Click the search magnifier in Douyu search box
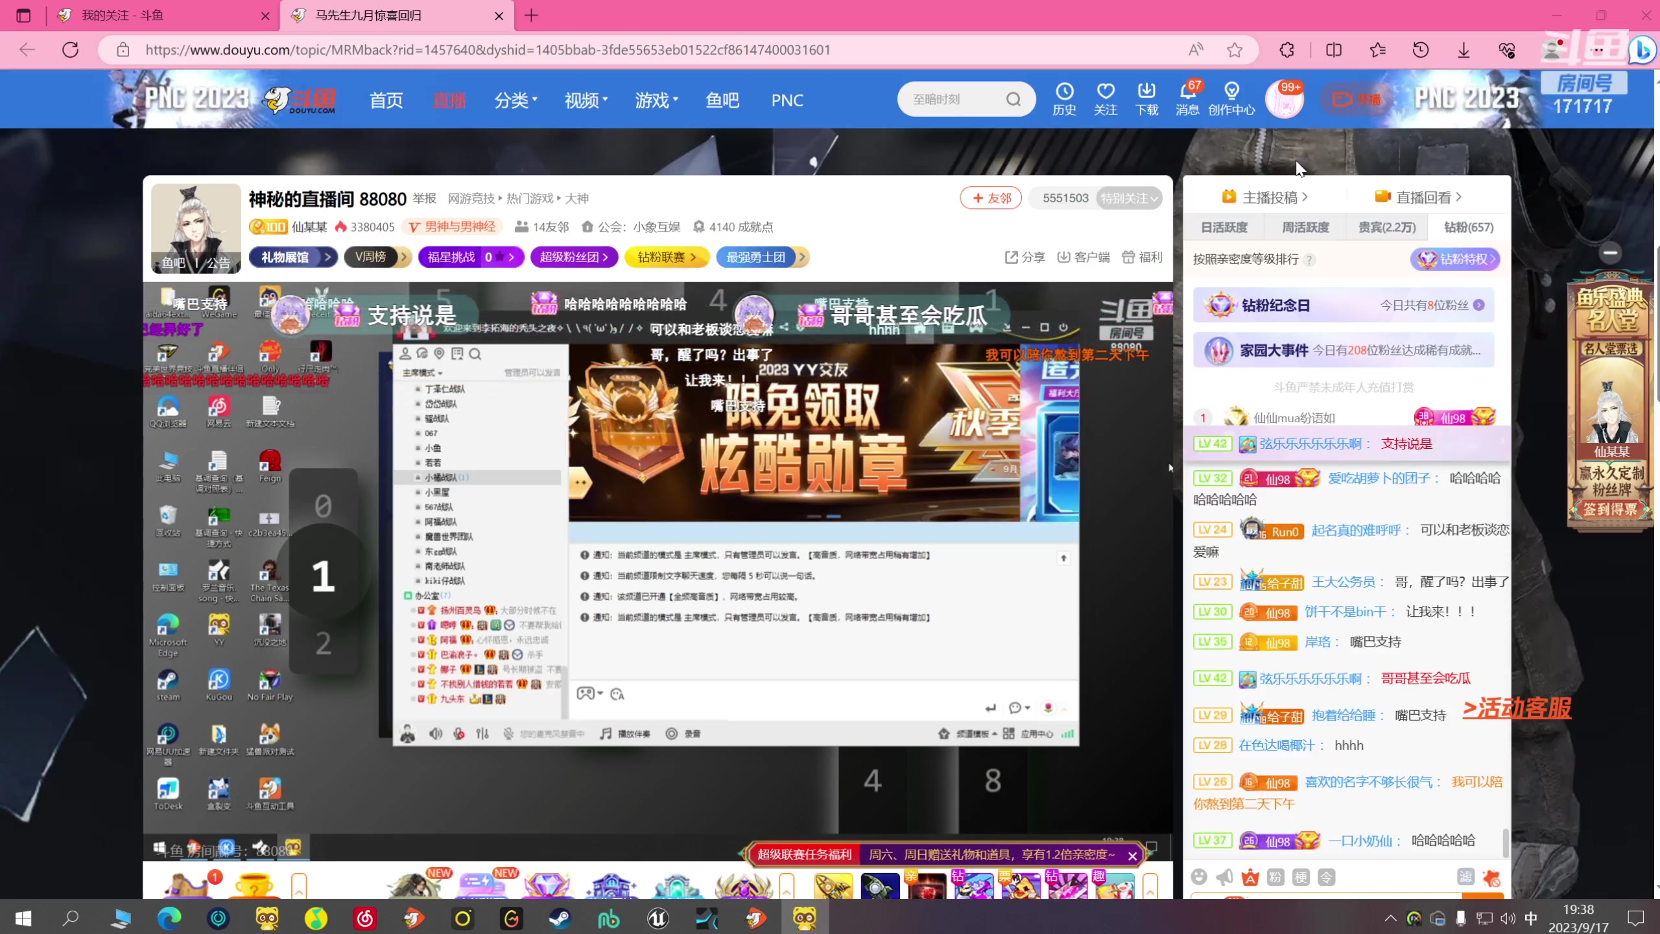This screenshot has height=934, width=1660. [x=1013, y=99]
